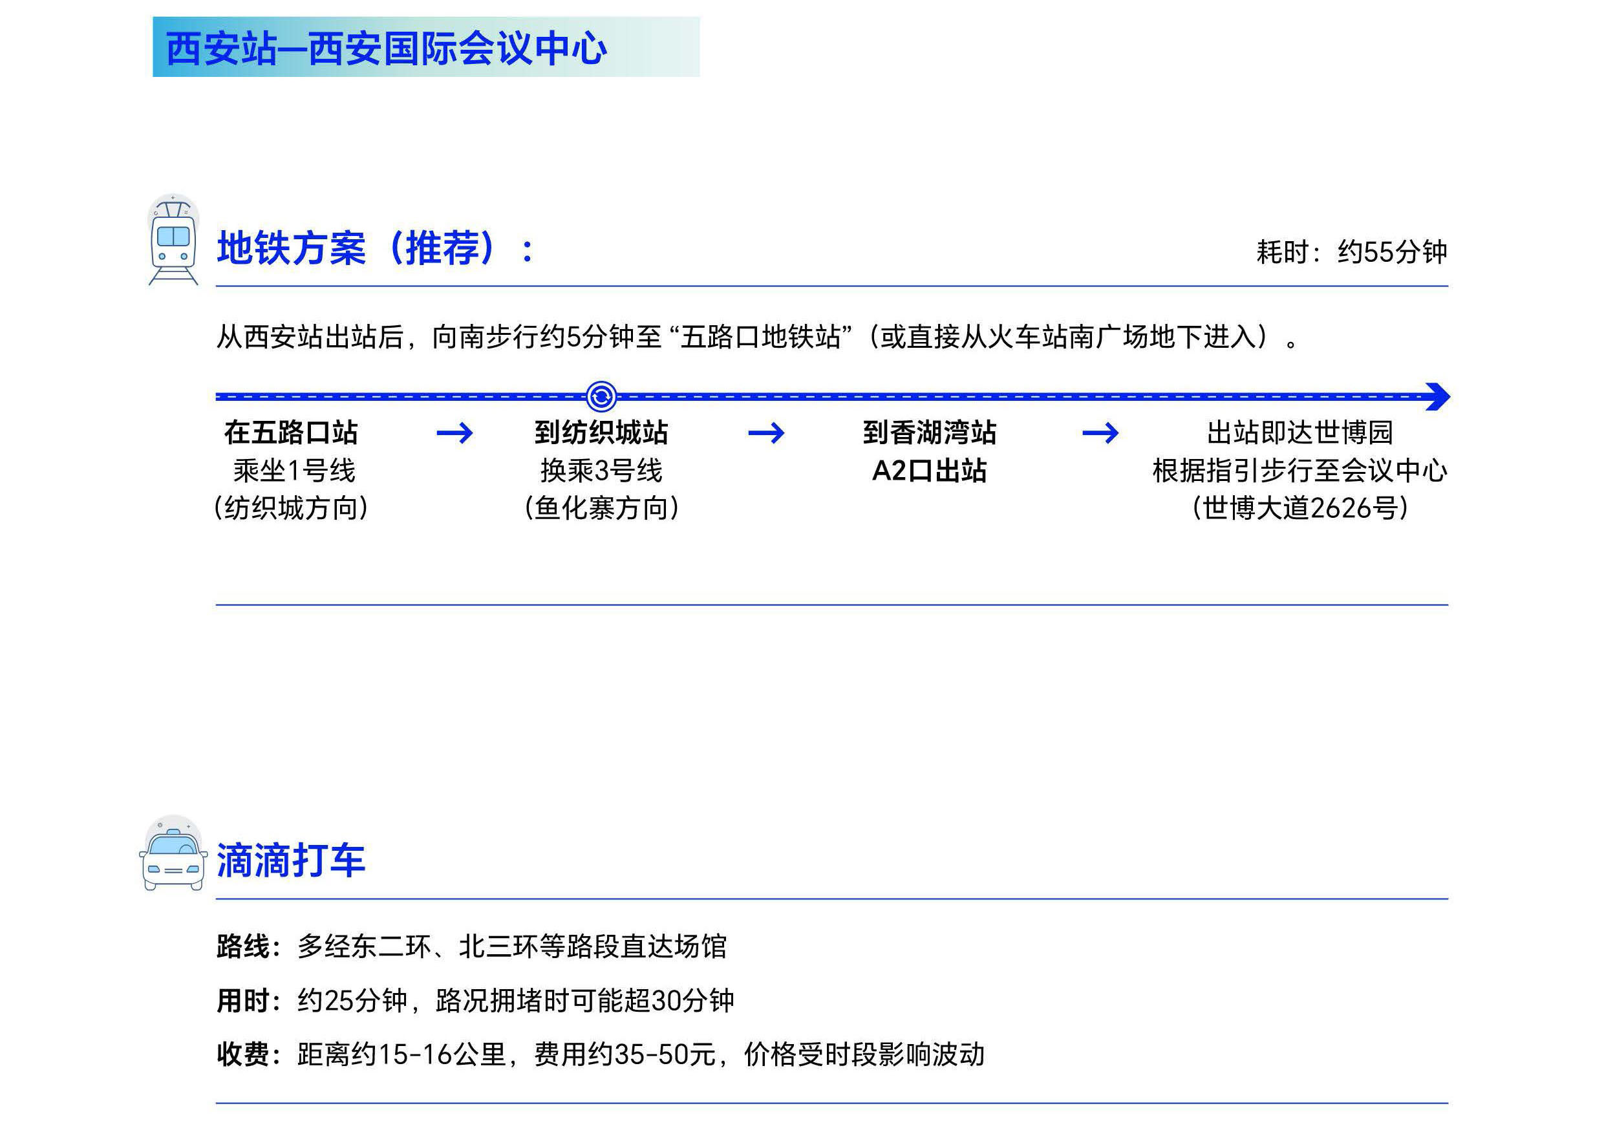Click the 耗时：约55分钟 label
This screenshot has width=1604, height=1132.
pyautogui.click(x=1351, y=252)
